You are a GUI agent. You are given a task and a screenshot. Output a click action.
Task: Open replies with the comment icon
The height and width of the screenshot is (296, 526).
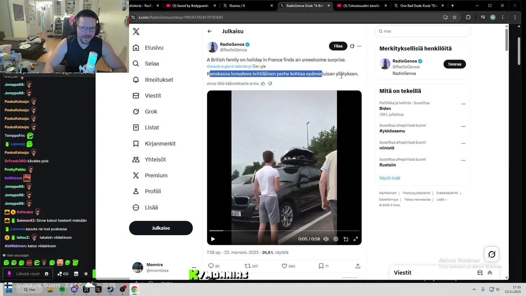[211, 266]
